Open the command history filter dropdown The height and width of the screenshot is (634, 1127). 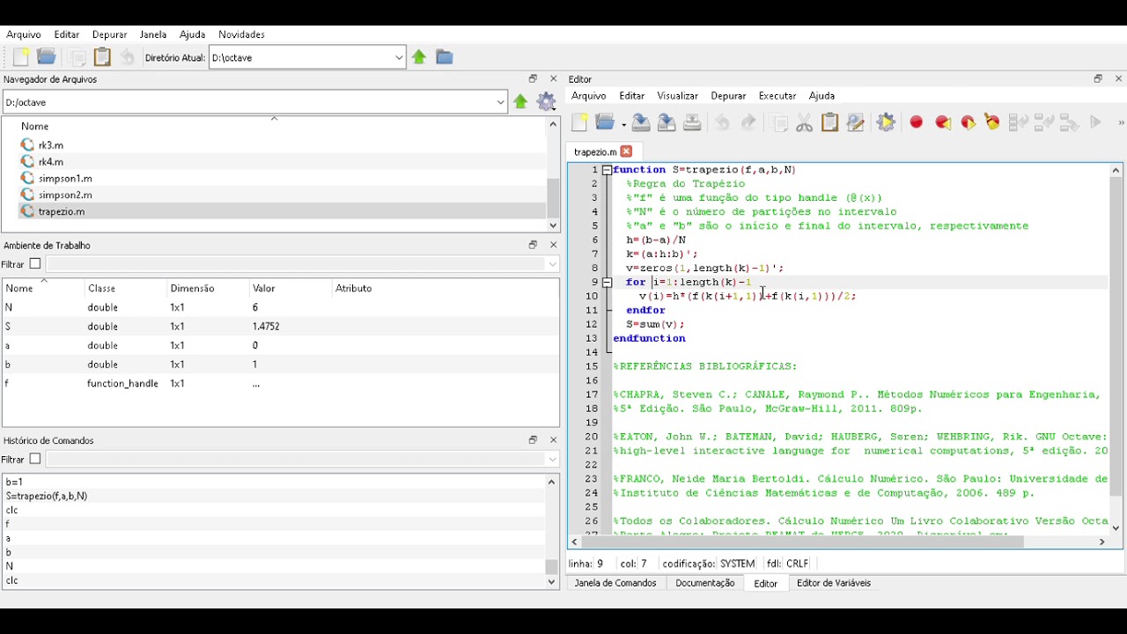point(552,460)
